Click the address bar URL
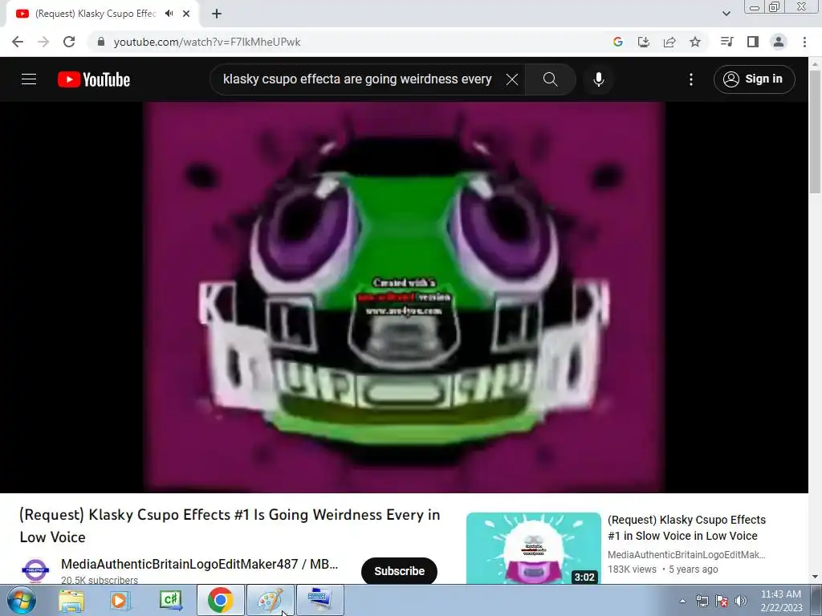Image resolution: width=822 pixels, height=616 pixels. point(207,42)
